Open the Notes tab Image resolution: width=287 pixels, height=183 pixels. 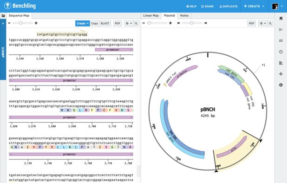tap(184, 15)
